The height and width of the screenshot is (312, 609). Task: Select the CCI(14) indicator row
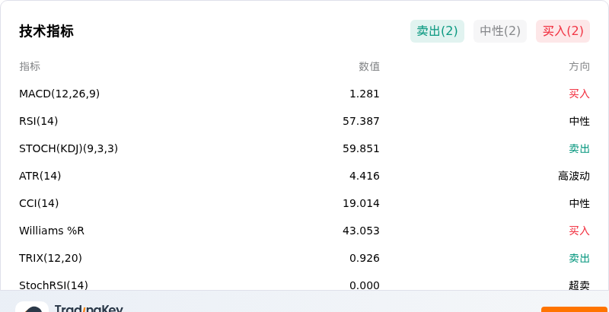304,203
